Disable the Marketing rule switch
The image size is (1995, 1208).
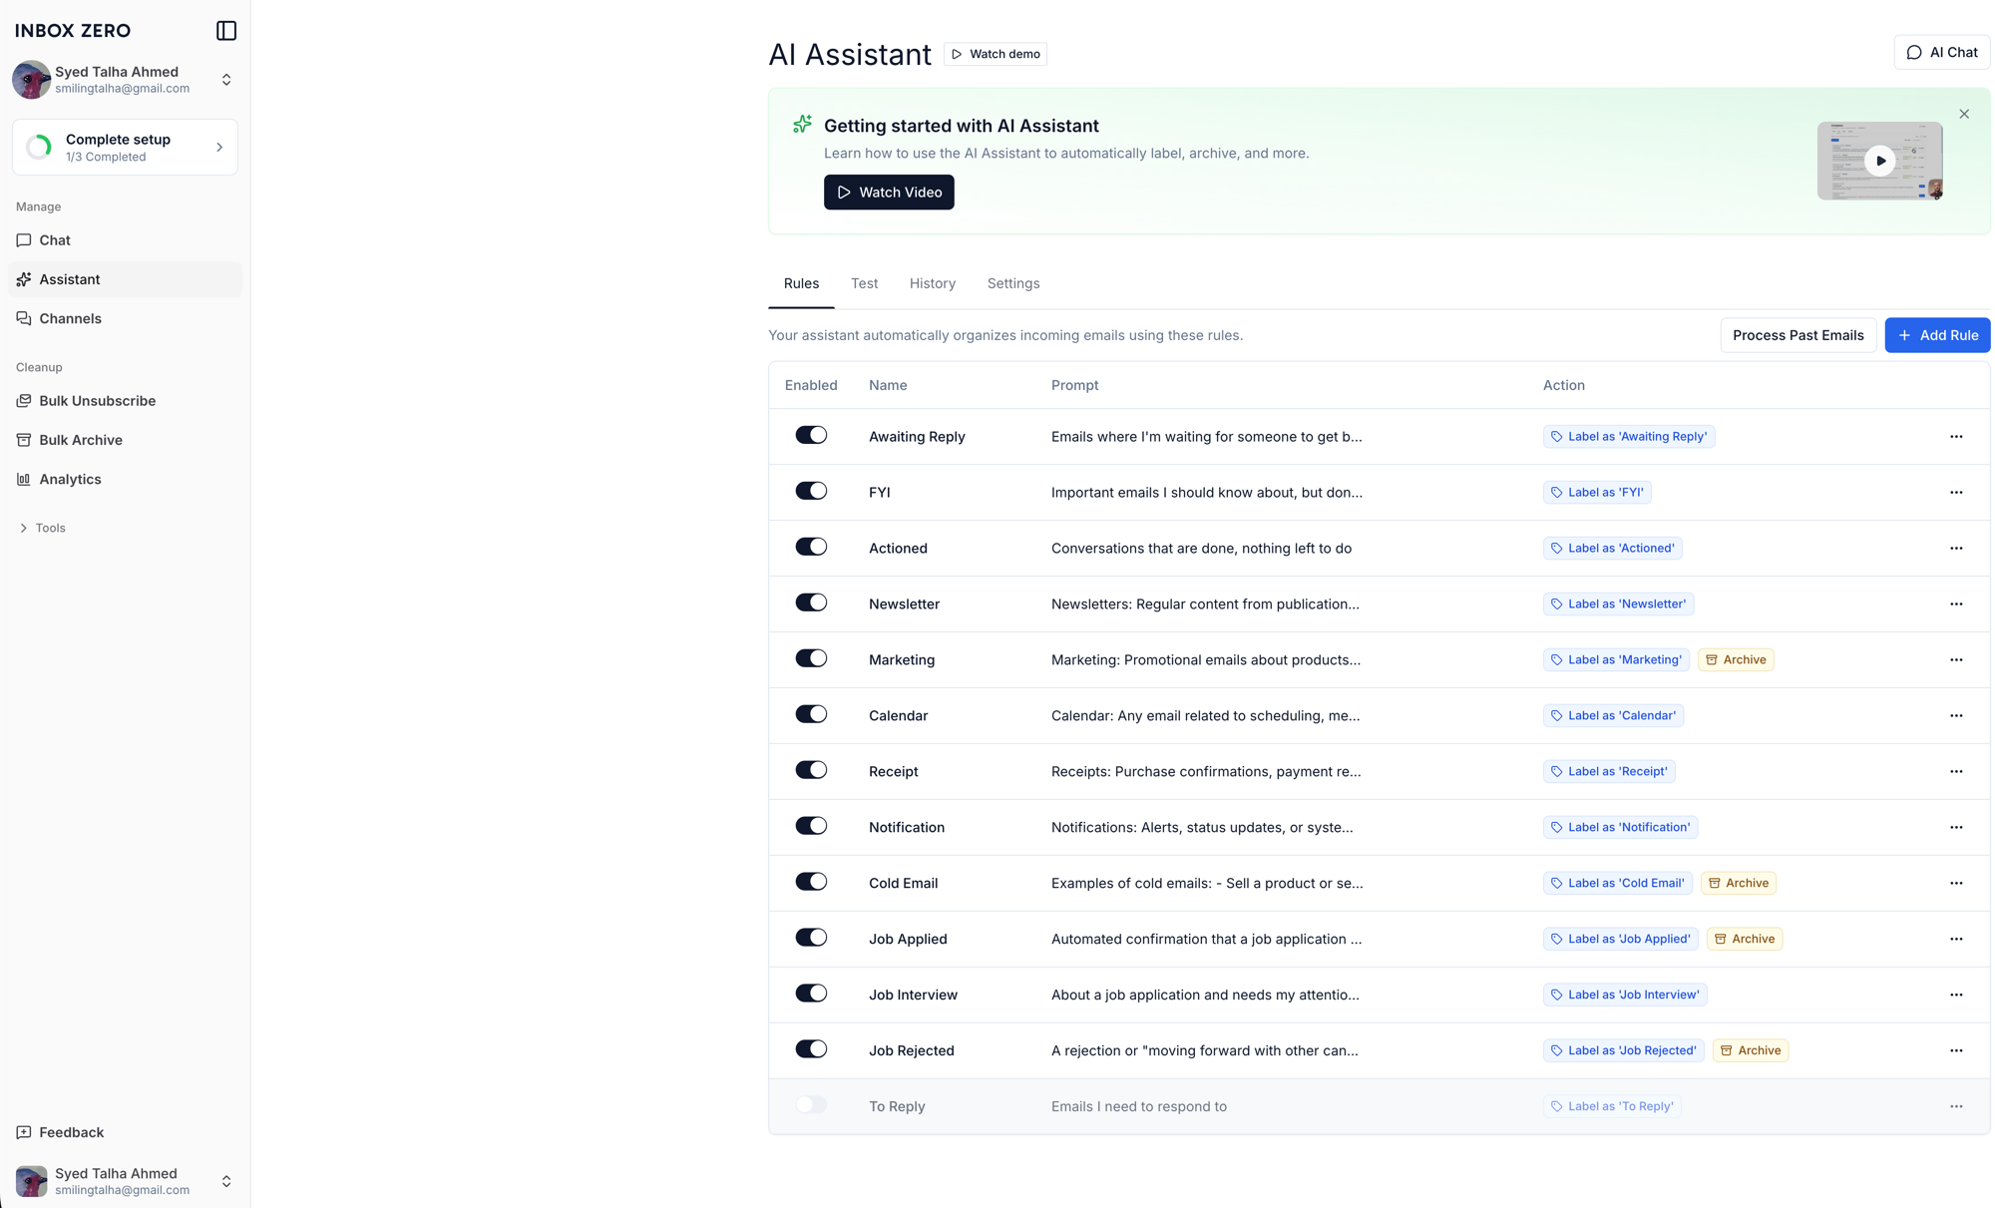click(x=811, y=659)
